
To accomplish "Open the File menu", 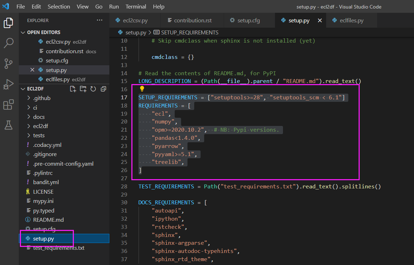I will point(21,7).
